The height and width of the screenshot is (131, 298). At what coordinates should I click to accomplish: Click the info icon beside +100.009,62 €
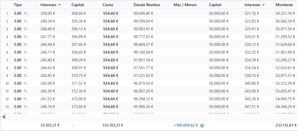(202, 126)
